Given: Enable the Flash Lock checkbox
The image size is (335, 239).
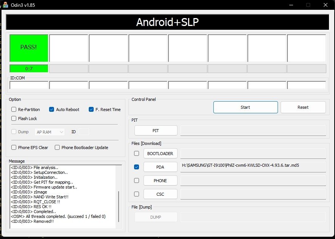Looking at the screenshot, I should [x=14, y=119].
